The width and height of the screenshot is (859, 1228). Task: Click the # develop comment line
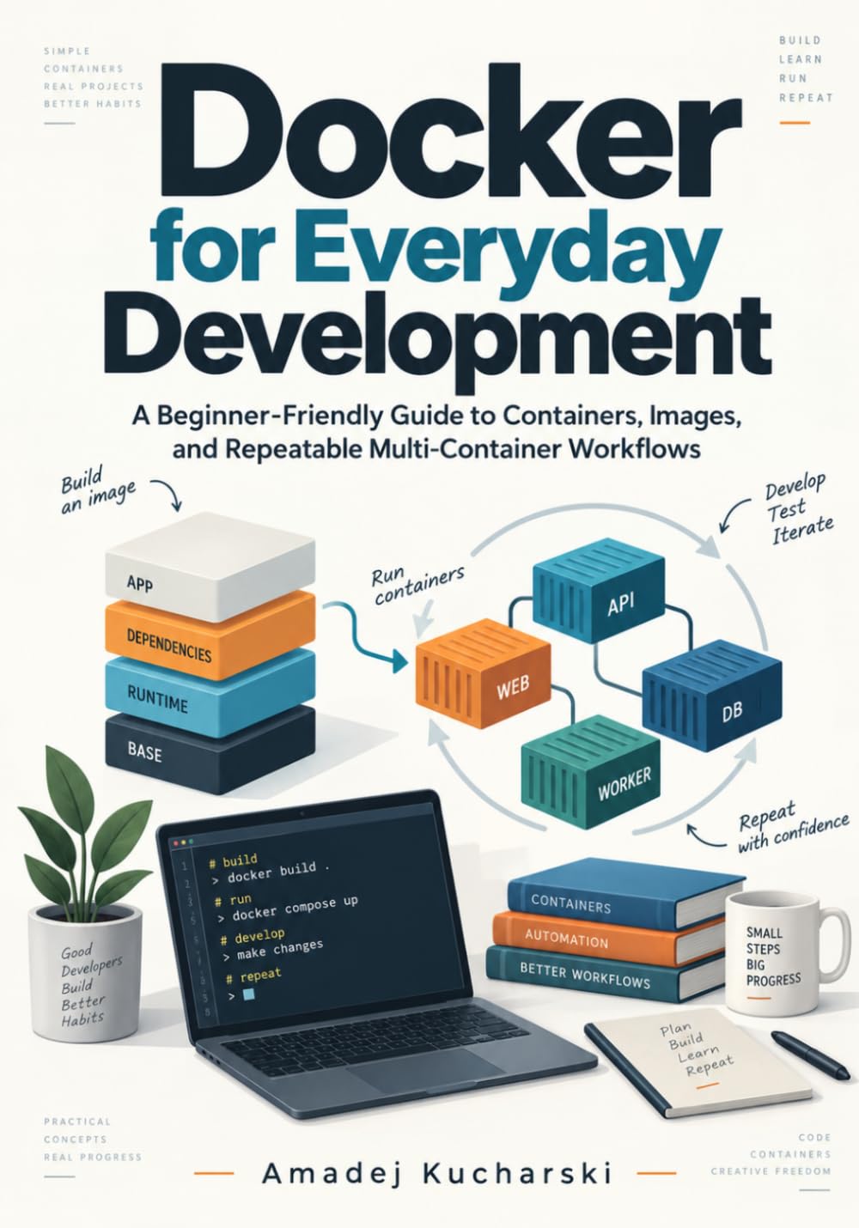(252, 935)
